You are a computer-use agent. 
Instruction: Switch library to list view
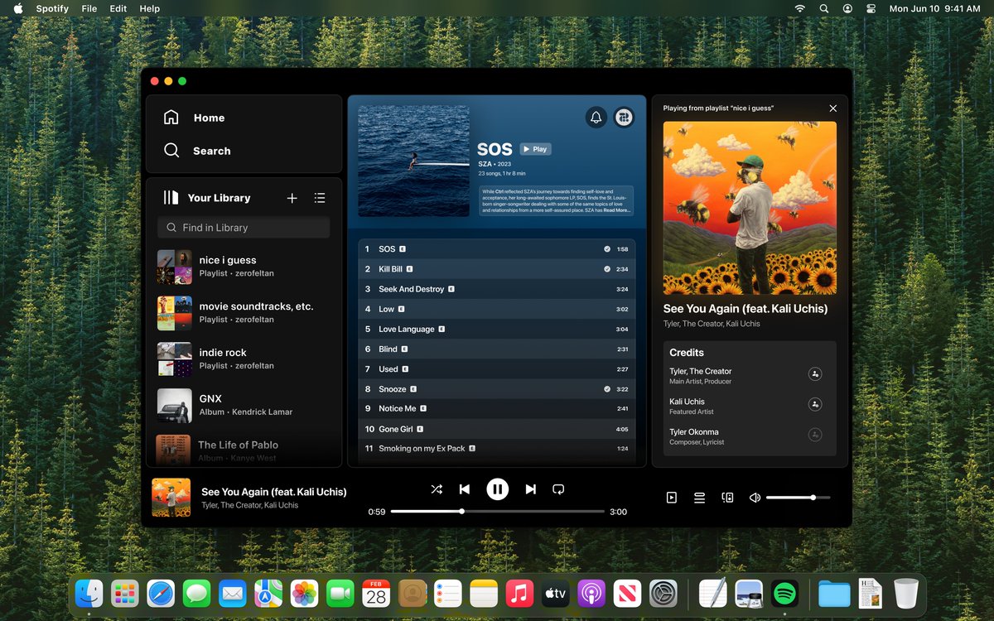(320, 198)
